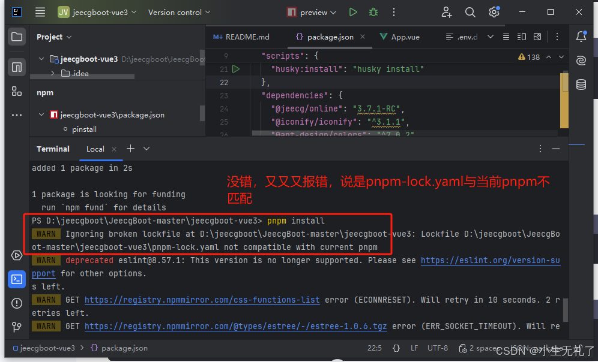Open the Version control dropdown
598x362 pixels.
179,12
